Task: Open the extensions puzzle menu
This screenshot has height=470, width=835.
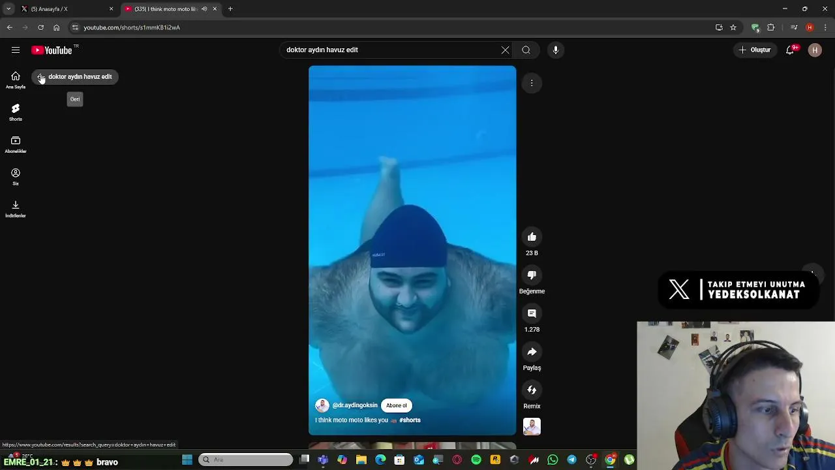Action: [771, 27]
